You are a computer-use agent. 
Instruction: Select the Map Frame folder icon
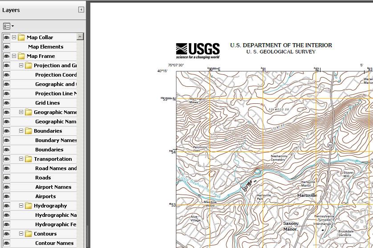click(x=21, y=56)
